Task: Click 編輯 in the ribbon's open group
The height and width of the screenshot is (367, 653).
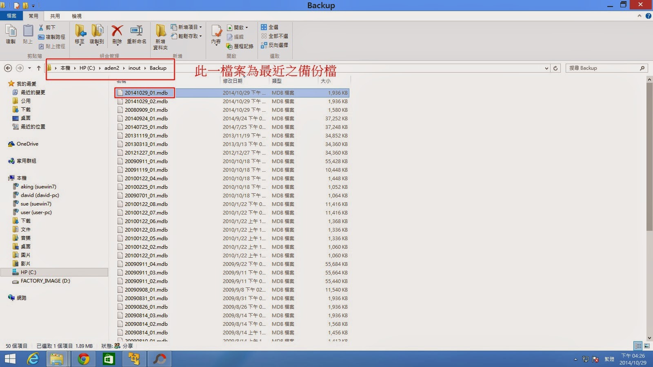Action: click(x=235, y=37)
